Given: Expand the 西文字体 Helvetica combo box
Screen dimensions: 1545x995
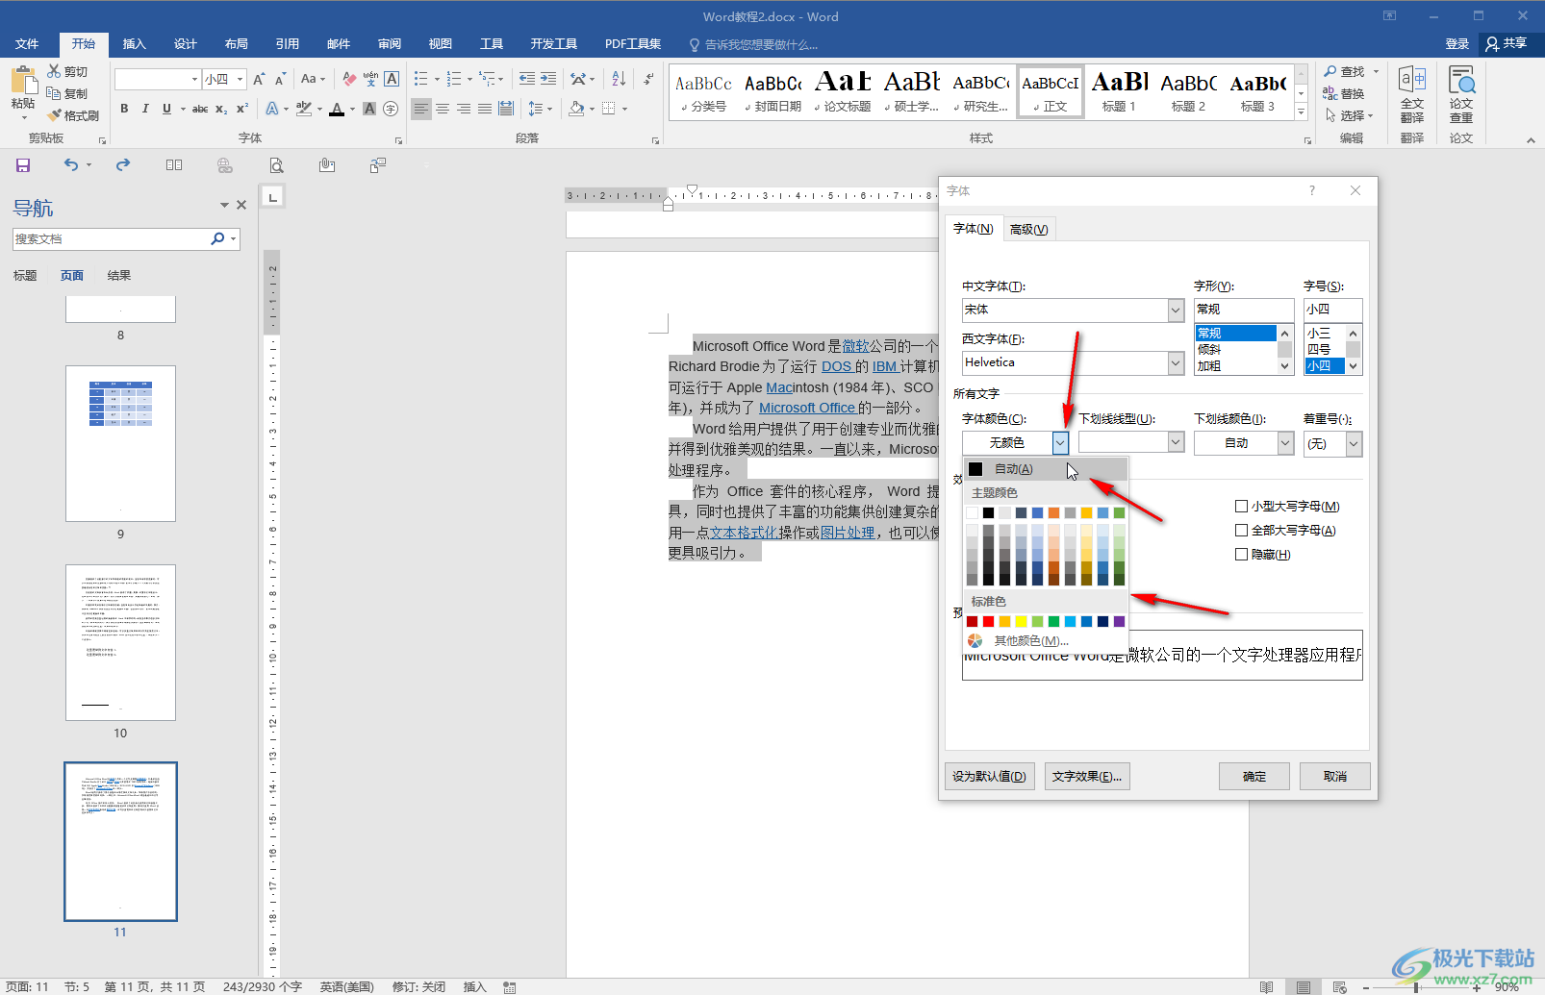Looking at the screenshot, I should (1176, 362).
